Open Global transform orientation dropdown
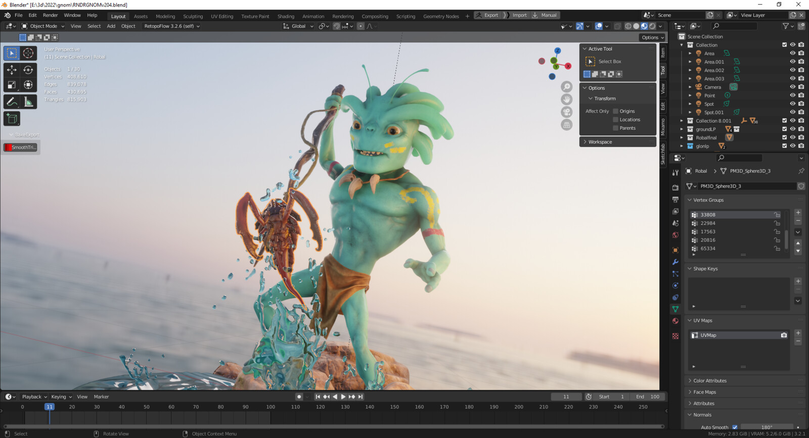Viewport: 809px width, 438px height. (x=298, y=26)
